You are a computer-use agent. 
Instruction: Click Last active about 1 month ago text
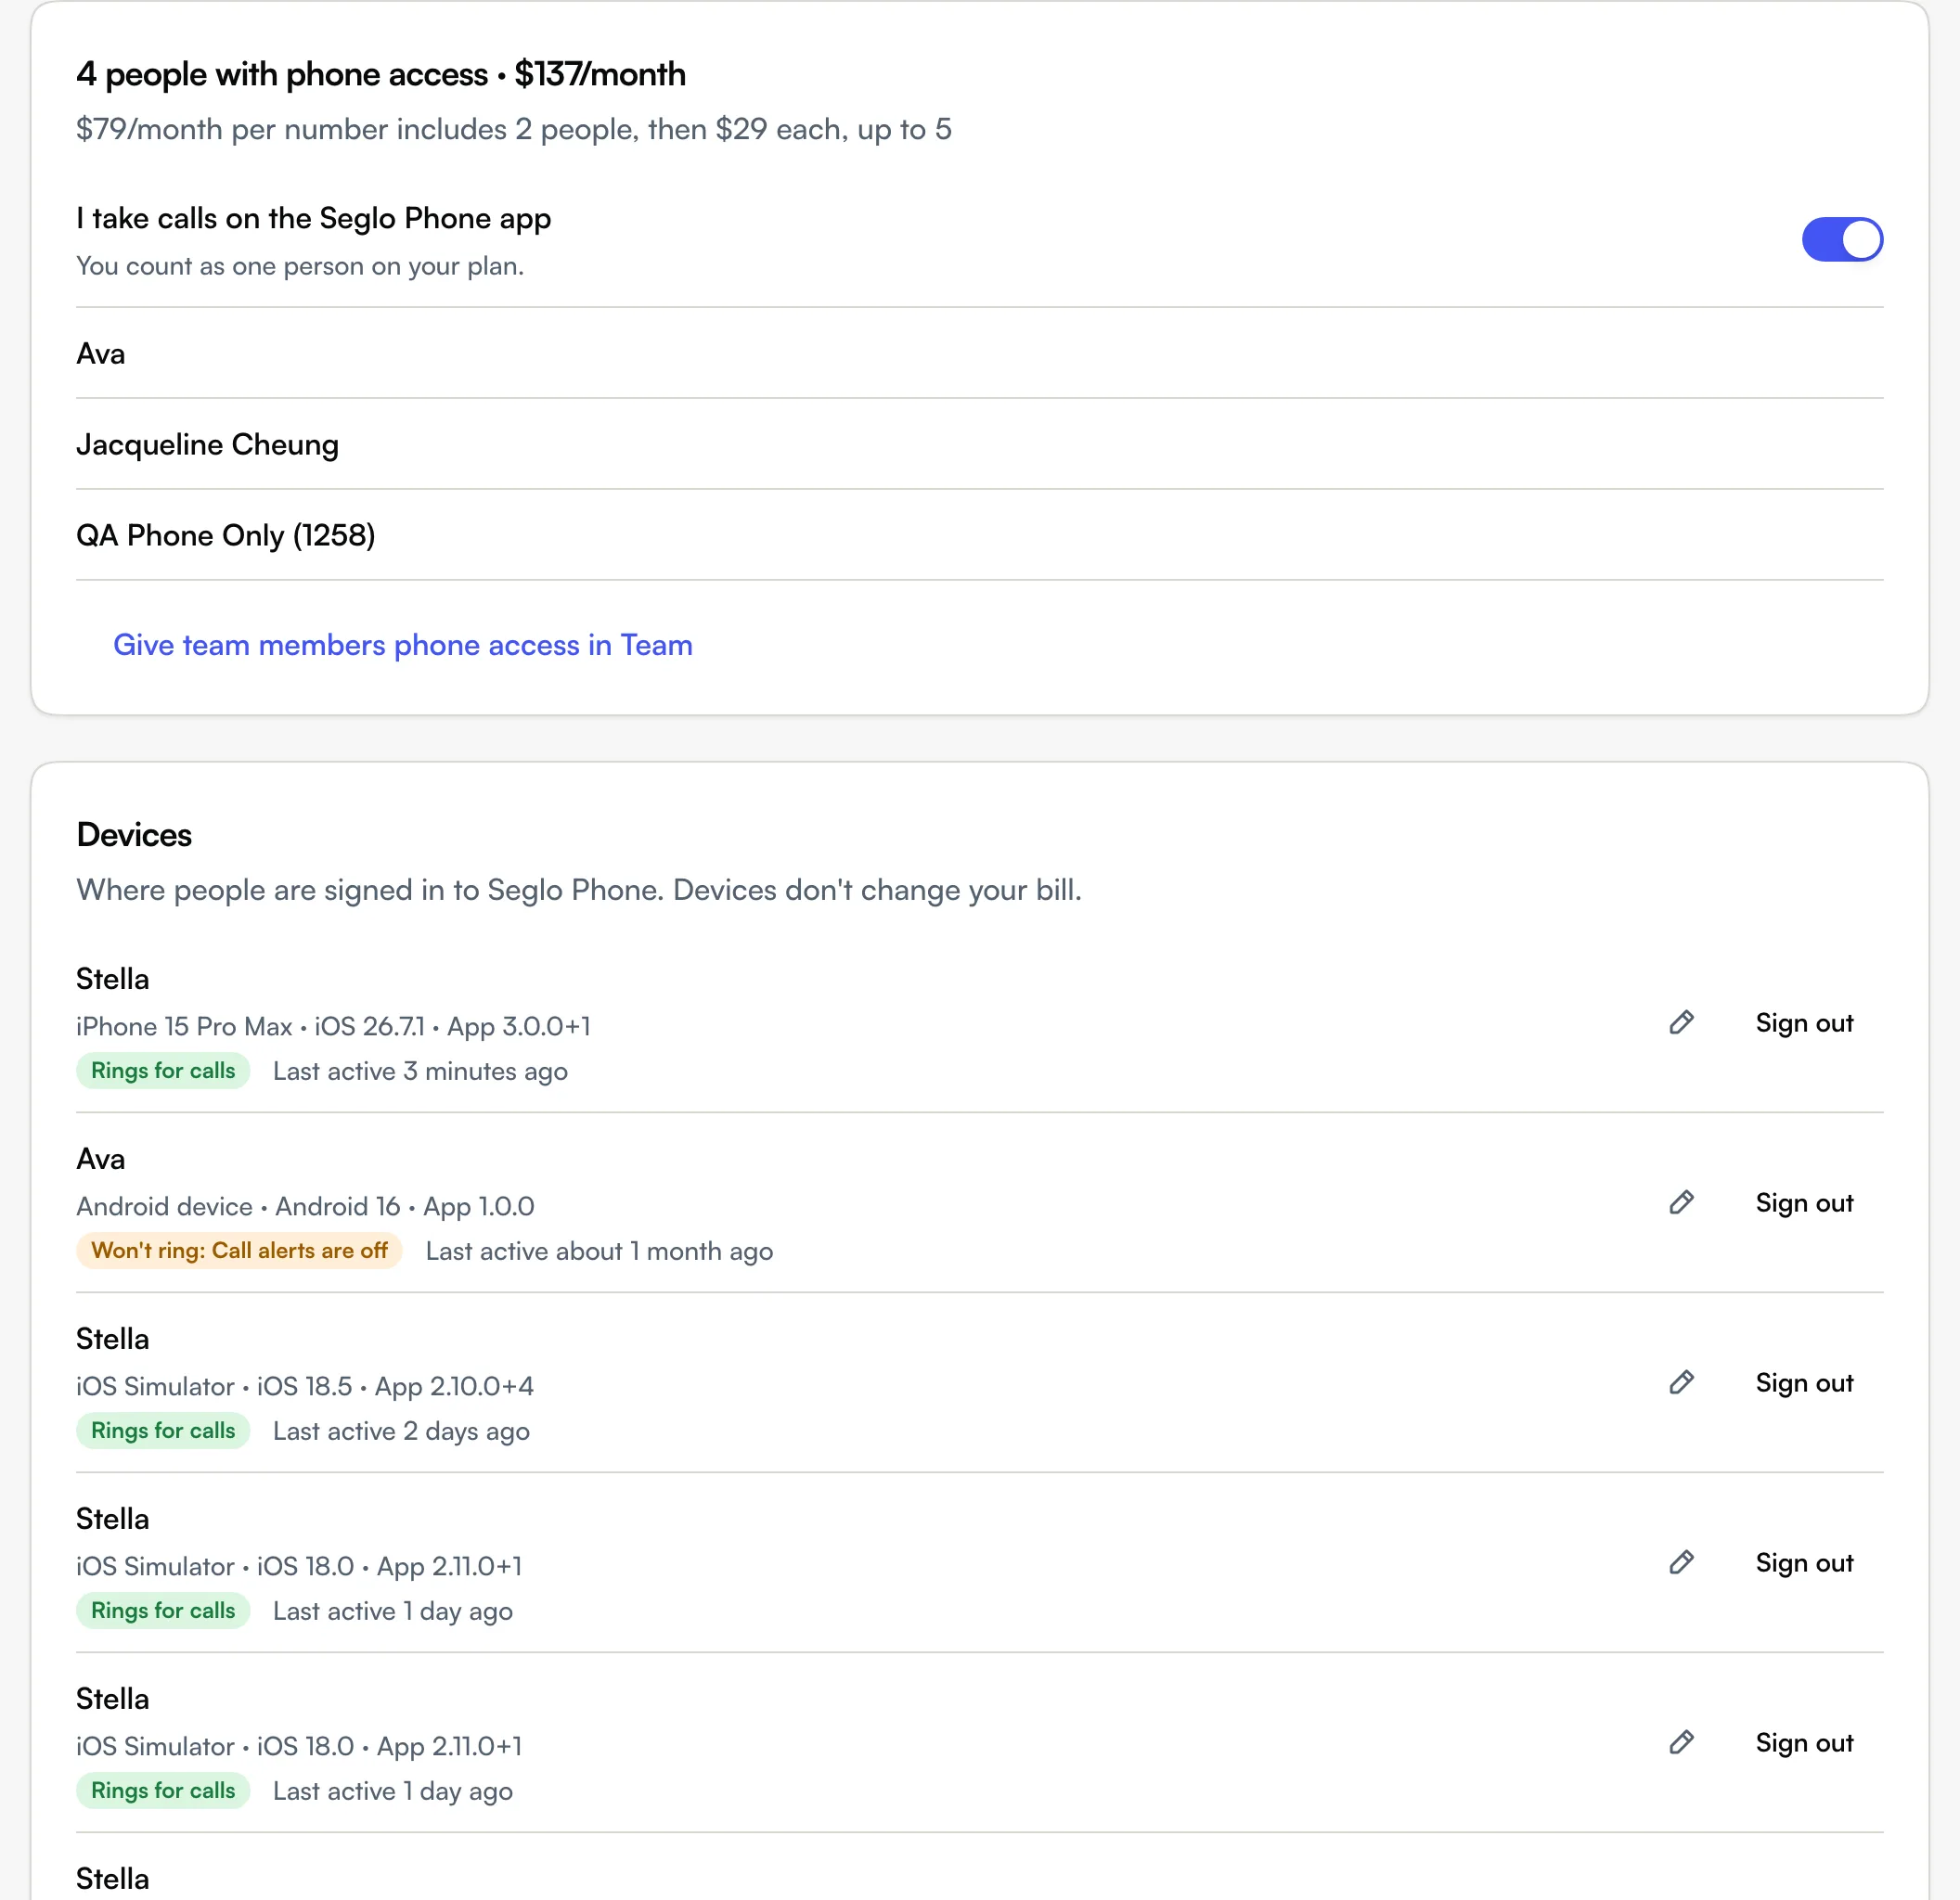click(599, 1252)
